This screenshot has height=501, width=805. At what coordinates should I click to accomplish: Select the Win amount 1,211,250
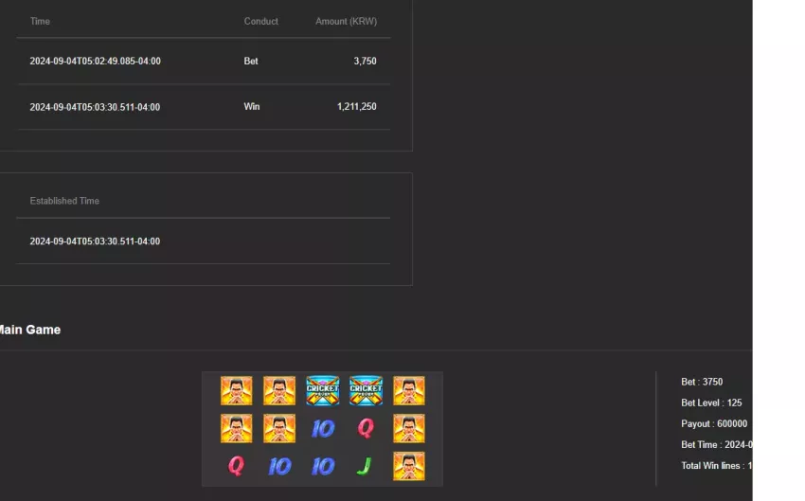pos(357,107)
